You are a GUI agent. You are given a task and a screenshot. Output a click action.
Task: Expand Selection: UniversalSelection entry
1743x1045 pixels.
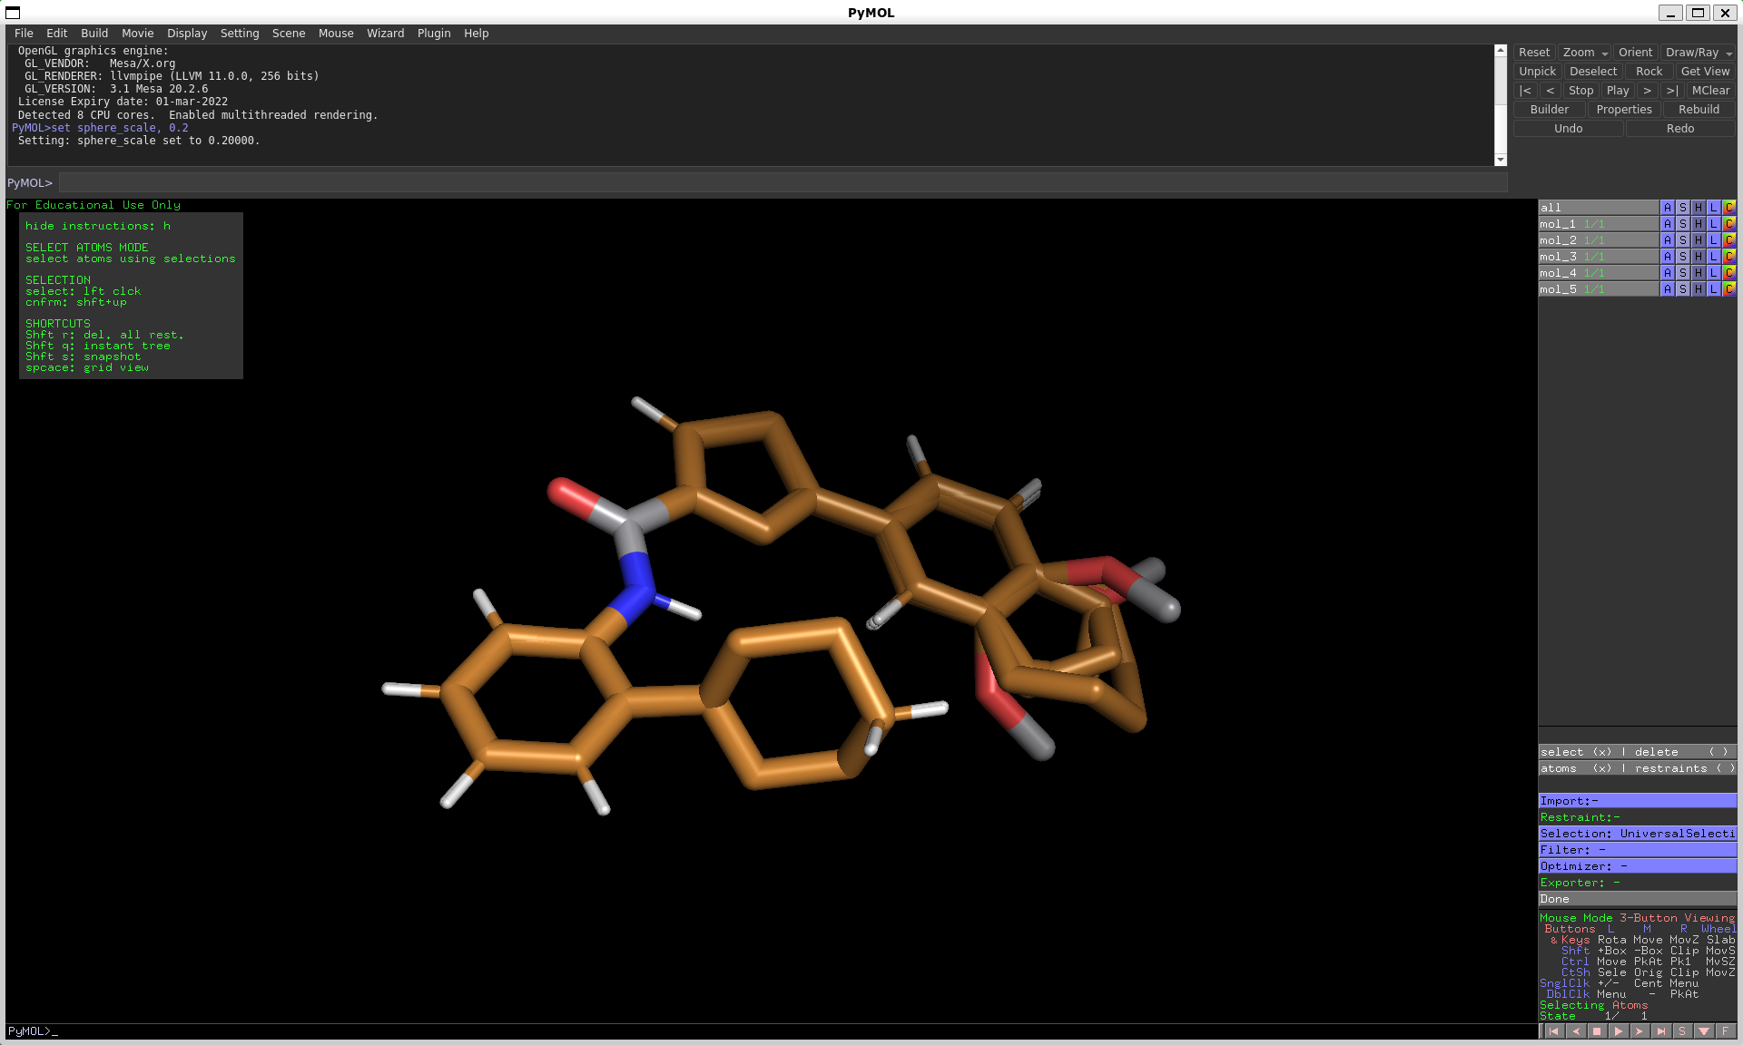click(x=1638, y=834)
